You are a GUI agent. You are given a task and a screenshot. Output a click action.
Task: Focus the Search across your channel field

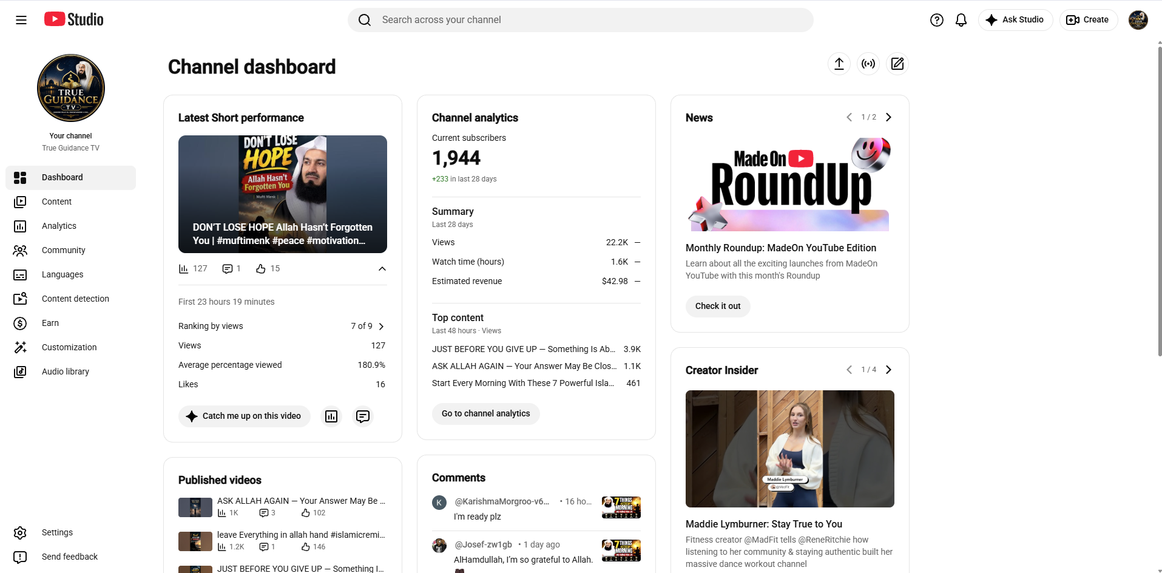click(581, 20)
